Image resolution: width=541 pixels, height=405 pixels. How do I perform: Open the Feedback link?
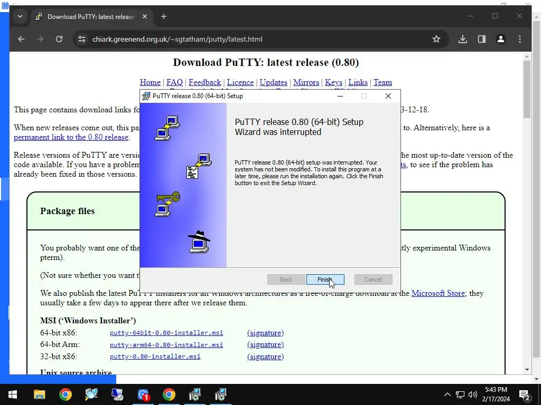[204, 82]
